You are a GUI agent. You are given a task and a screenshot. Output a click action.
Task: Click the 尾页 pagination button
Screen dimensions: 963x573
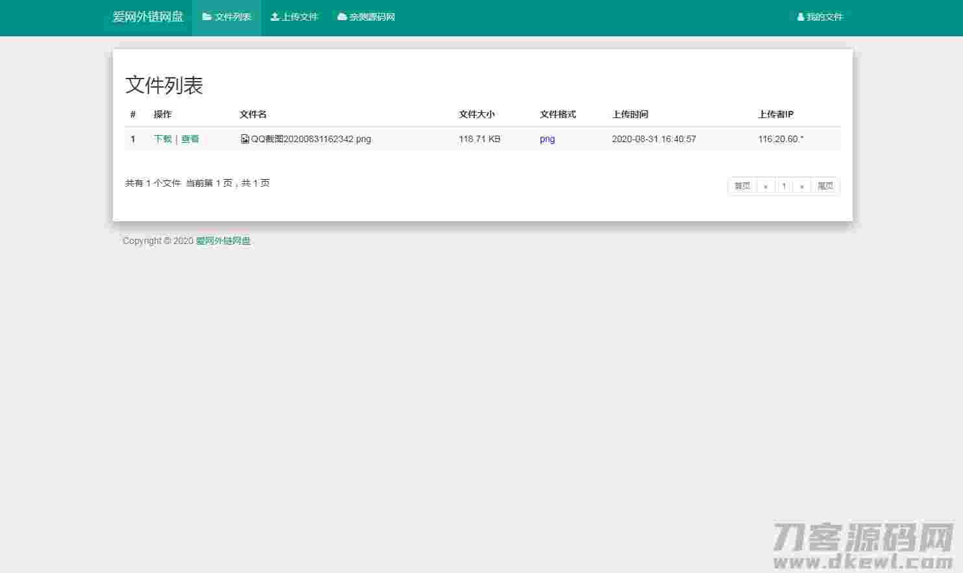click(x=825, y=186)
